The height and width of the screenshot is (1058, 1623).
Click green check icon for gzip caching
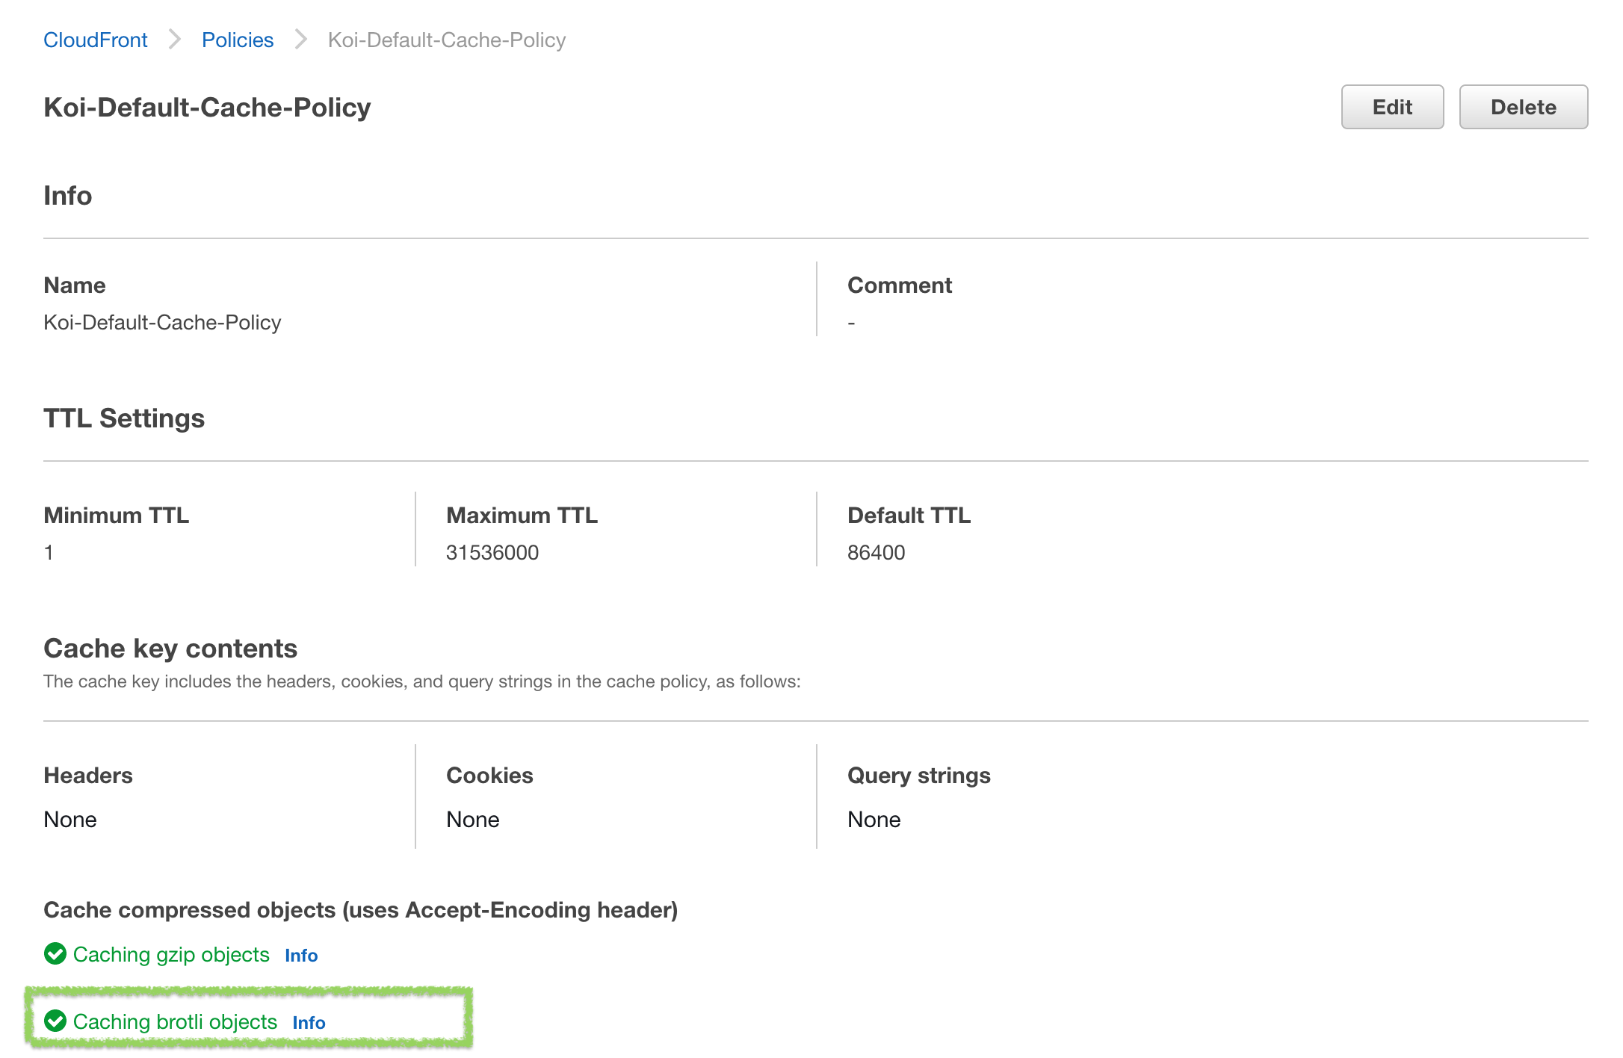point(55,954)
